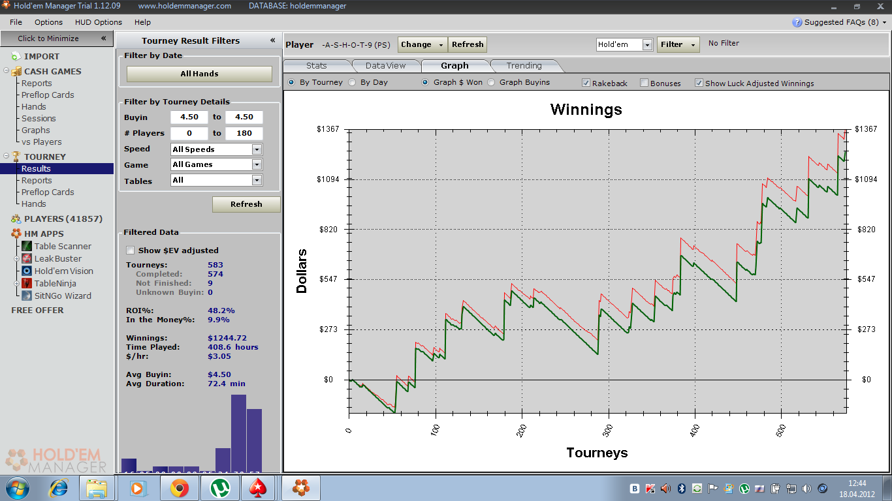The height and width of the screenshot is (501, 892).
Task: Expand the LeakBuster tree node
Action: pos(18,258)
